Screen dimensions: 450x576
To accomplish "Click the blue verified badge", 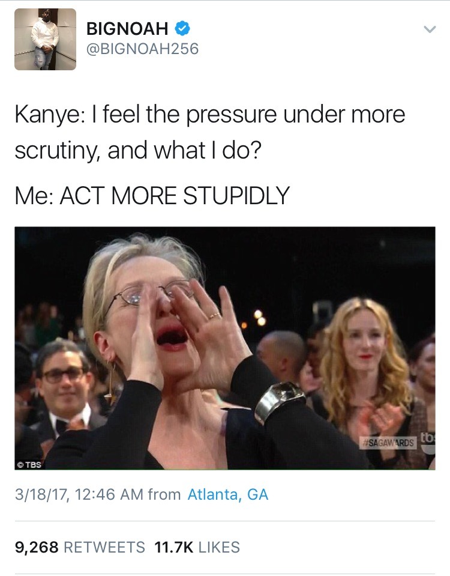I will click(182, 29).
